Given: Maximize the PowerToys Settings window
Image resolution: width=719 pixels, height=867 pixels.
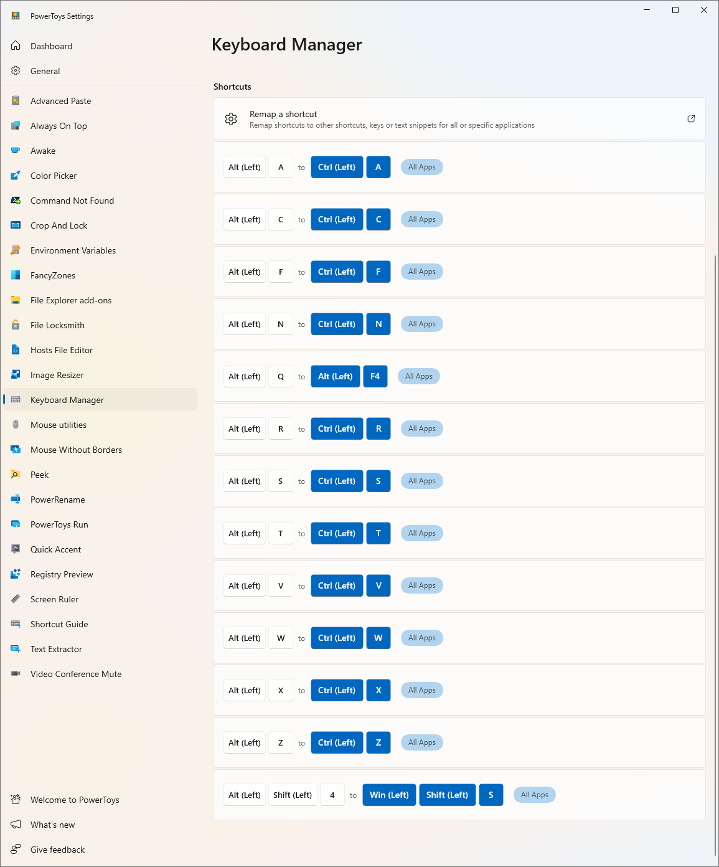Looking at the screenshot, I should (x=675, y=10).
